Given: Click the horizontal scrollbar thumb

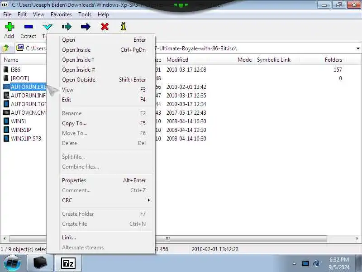Looking at the screenshot, I should 168,238.
